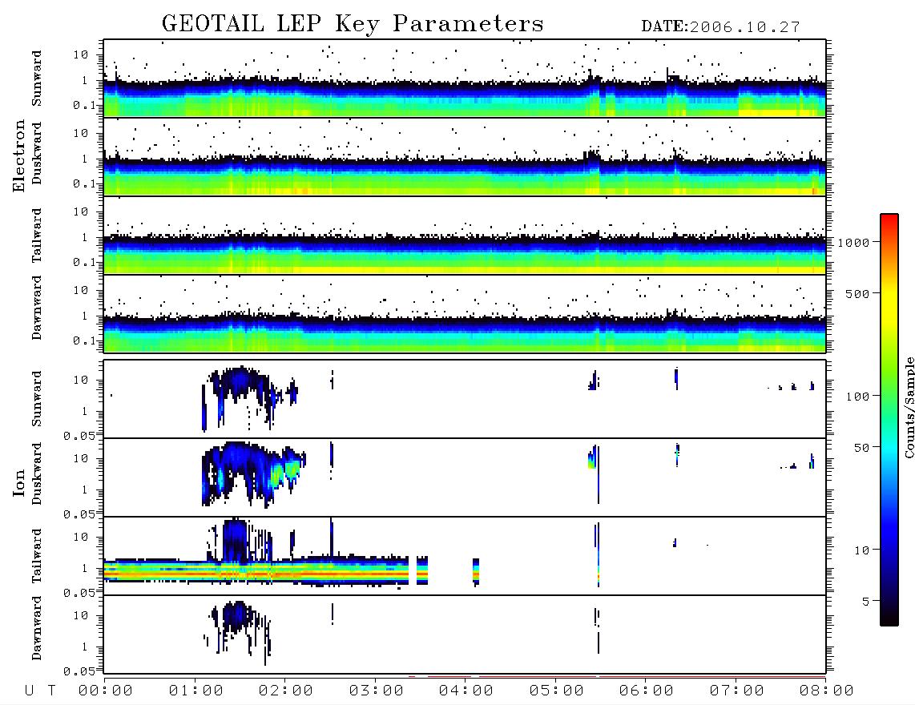Click the GEOTAIL LEP Key Parameters title

point(353,24)
